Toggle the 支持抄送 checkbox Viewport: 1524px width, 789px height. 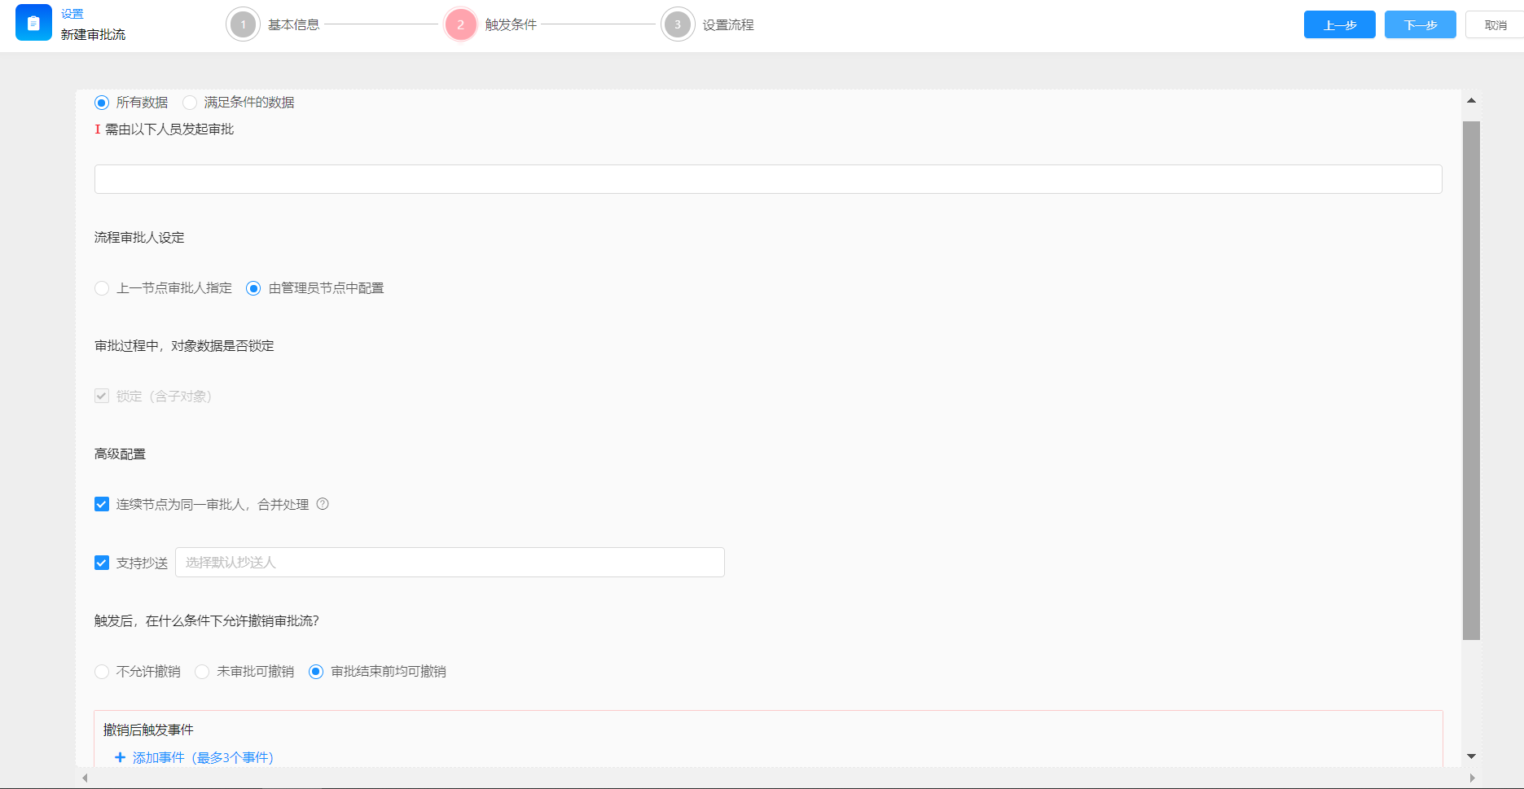click(102, 563)
